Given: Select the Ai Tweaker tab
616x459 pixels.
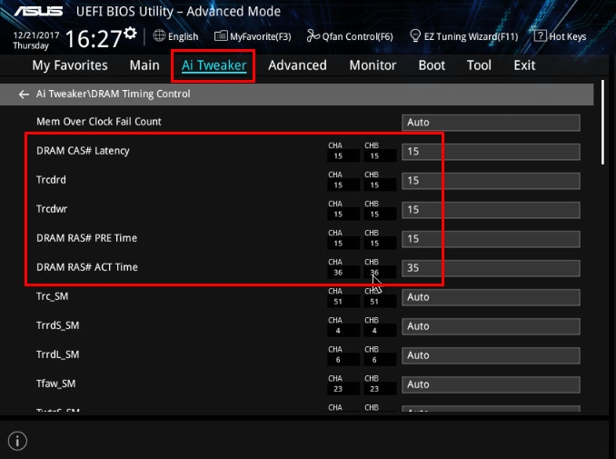Looking at the screenshot, I should pos(214,65).
